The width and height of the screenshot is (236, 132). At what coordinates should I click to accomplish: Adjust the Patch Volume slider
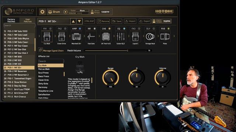[115, 51]
